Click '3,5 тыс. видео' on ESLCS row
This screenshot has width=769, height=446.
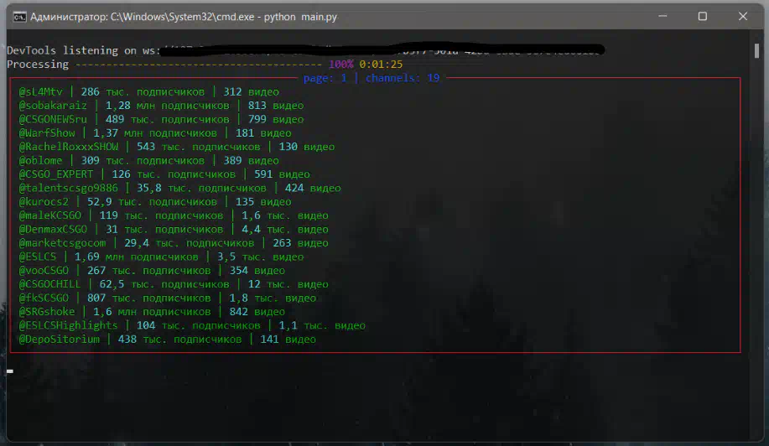point(261,257)
